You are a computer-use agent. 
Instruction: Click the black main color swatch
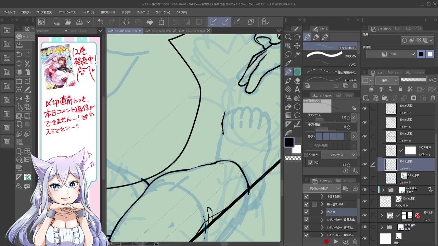point(289,142)
